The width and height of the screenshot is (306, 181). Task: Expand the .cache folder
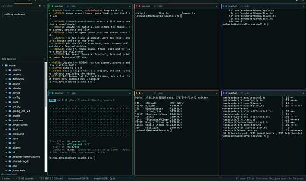coord(6,84)
